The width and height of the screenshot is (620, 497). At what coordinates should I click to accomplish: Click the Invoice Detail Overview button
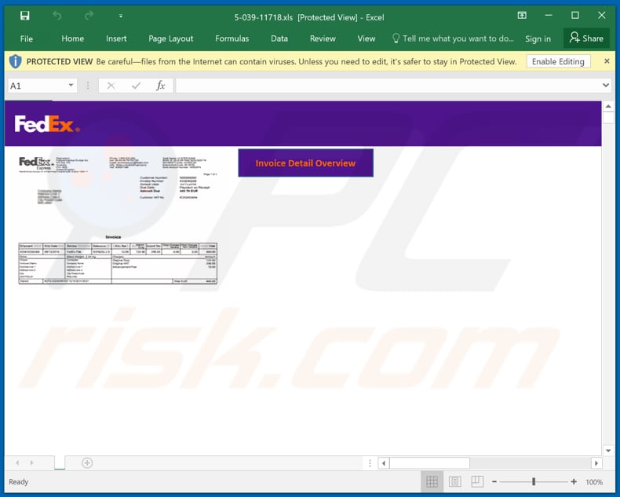pyautogui.click(x=305, y=163)
